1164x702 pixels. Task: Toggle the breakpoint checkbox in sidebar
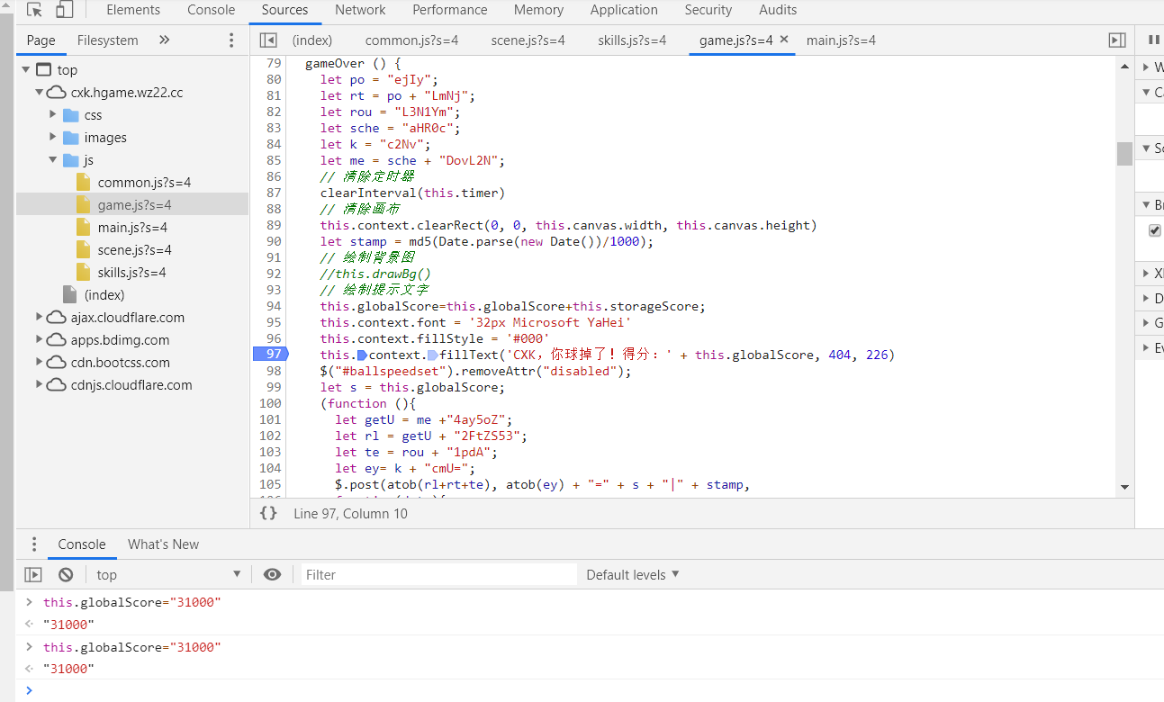[x=1154, y=230]
